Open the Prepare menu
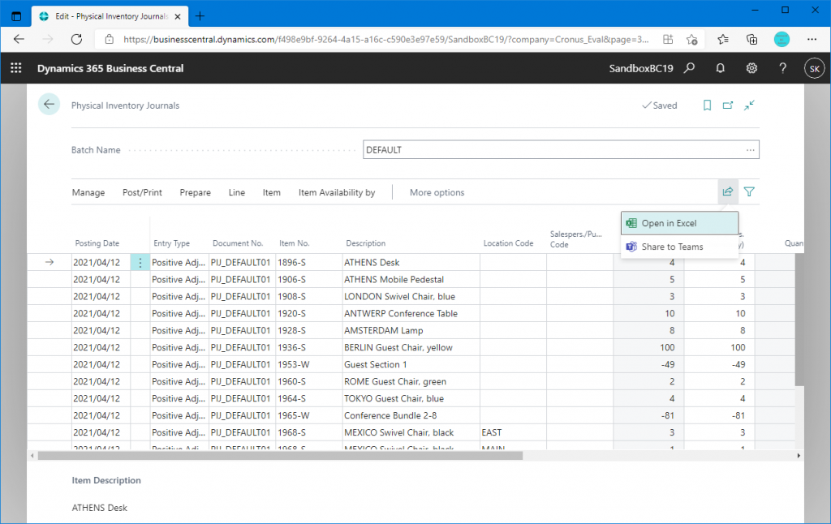 click(x=195, y=192)
